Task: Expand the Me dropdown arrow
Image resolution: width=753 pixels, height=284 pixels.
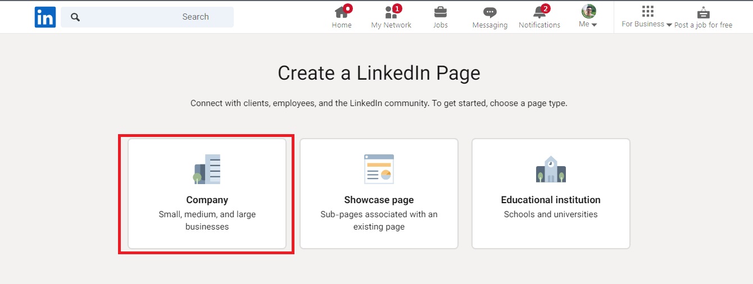Action: [x=594, y=25]
